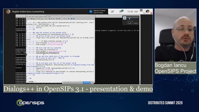
Task: Click the blue Stop sharing button
Action: pos(86,82)
